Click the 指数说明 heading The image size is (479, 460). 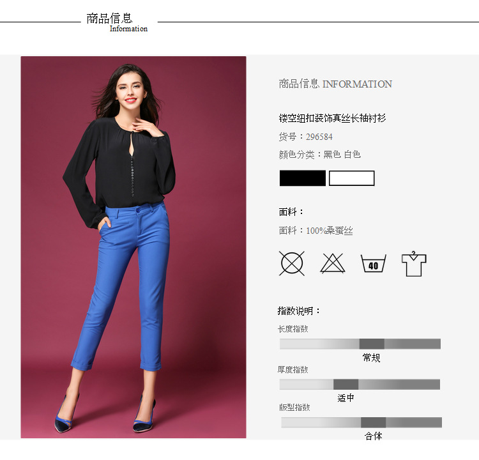click(299, 311)
